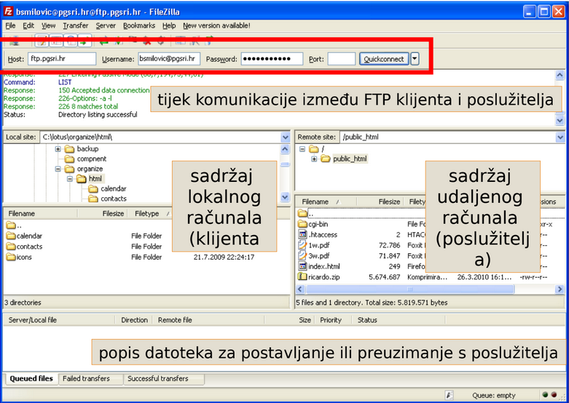Click the FileZilla logo in title bar
Viewport: 569px width, 403px height.
coord(8,12)
